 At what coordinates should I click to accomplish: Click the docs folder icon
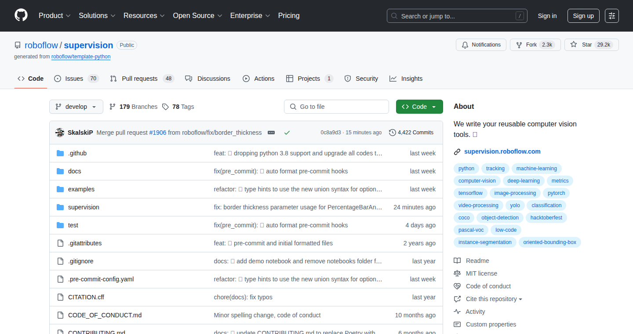60,171
